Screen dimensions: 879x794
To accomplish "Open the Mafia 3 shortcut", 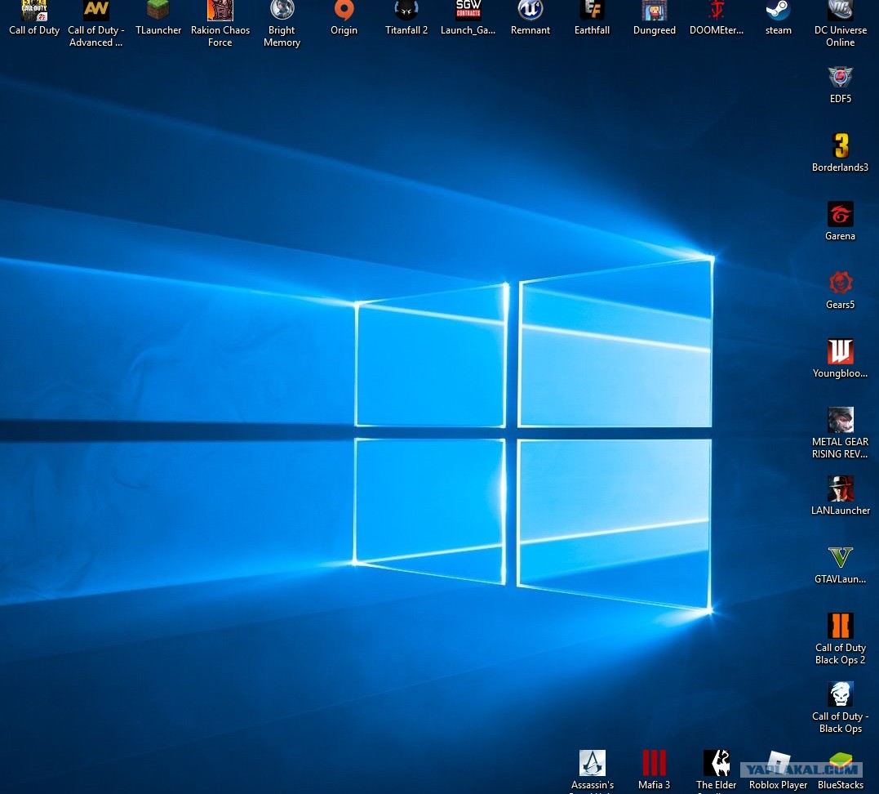I will (655, 770).
